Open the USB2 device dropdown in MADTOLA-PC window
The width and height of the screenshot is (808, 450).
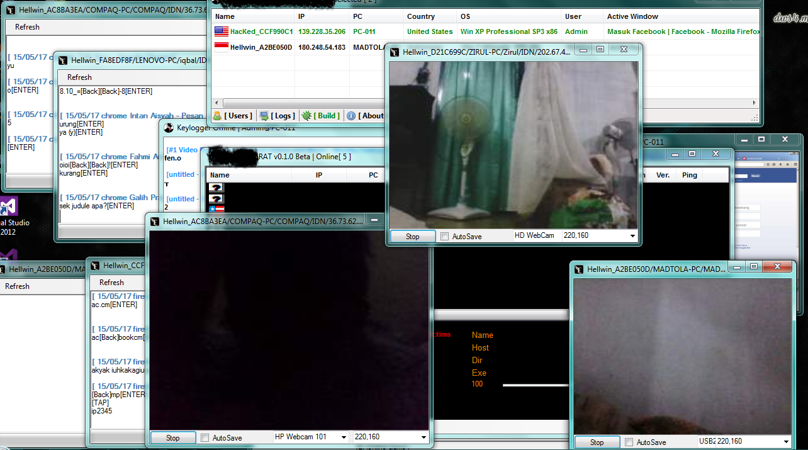point(706,441)
